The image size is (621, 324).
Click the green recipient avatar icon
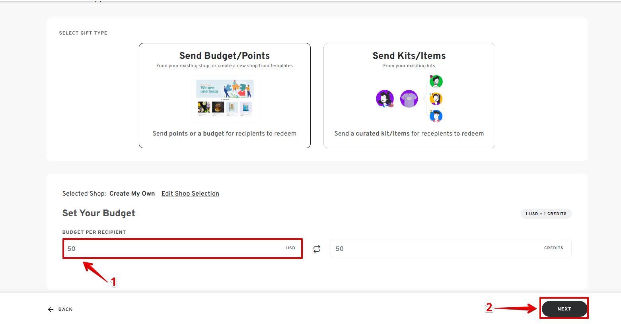pyautogui.click(x=436, y=81)
